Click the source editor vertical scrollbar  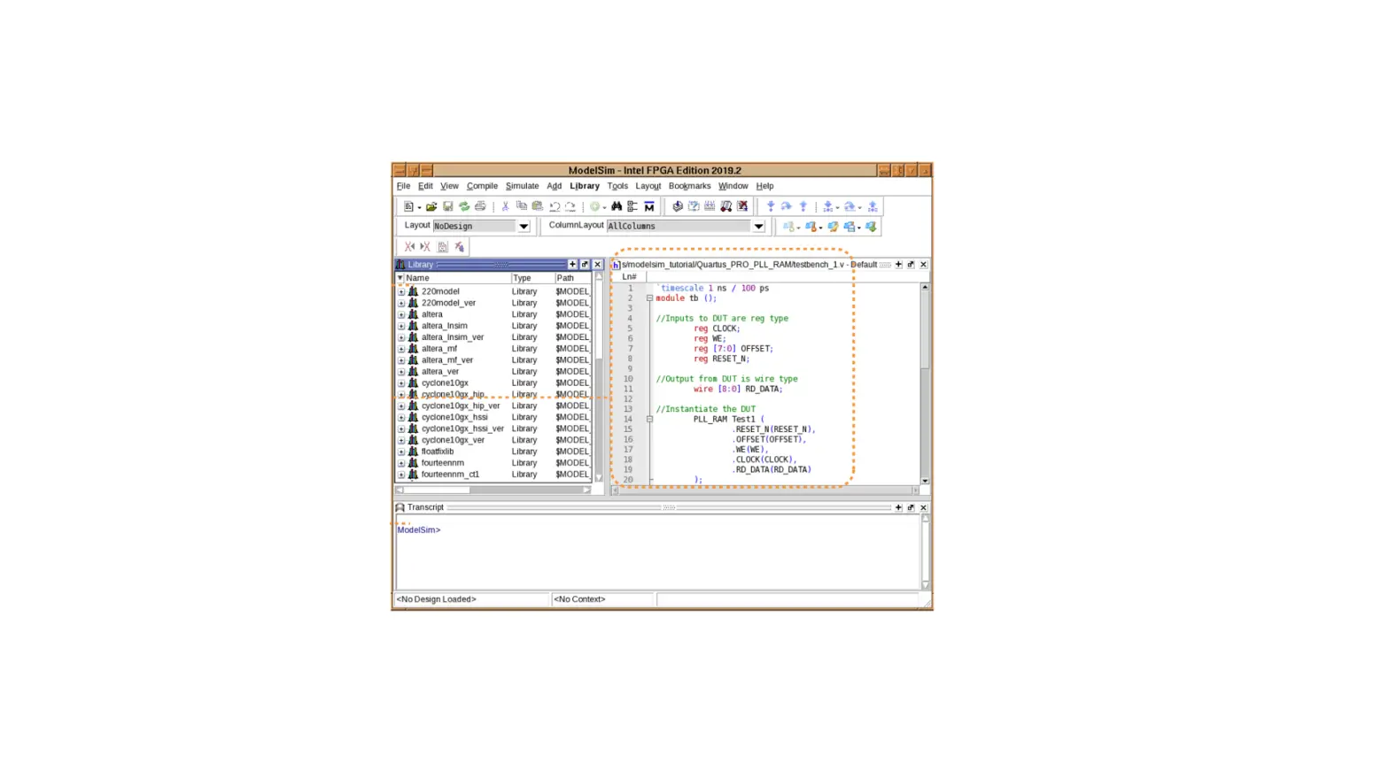pyautogui.click(x=925, y=384)
